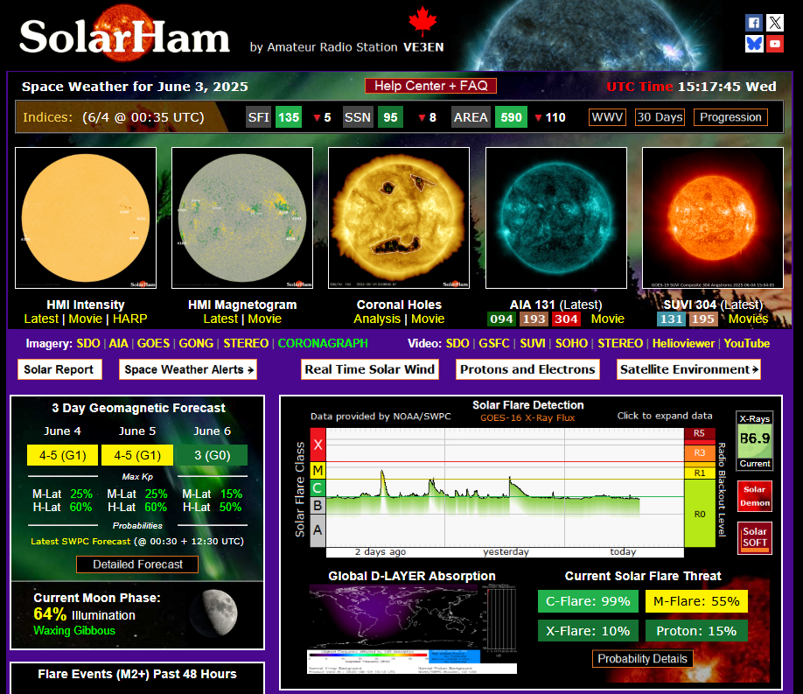Screen dimensions: 803x694
Task: Open the Bluesky butterfly social icon
Action: (x=754, y=44)
